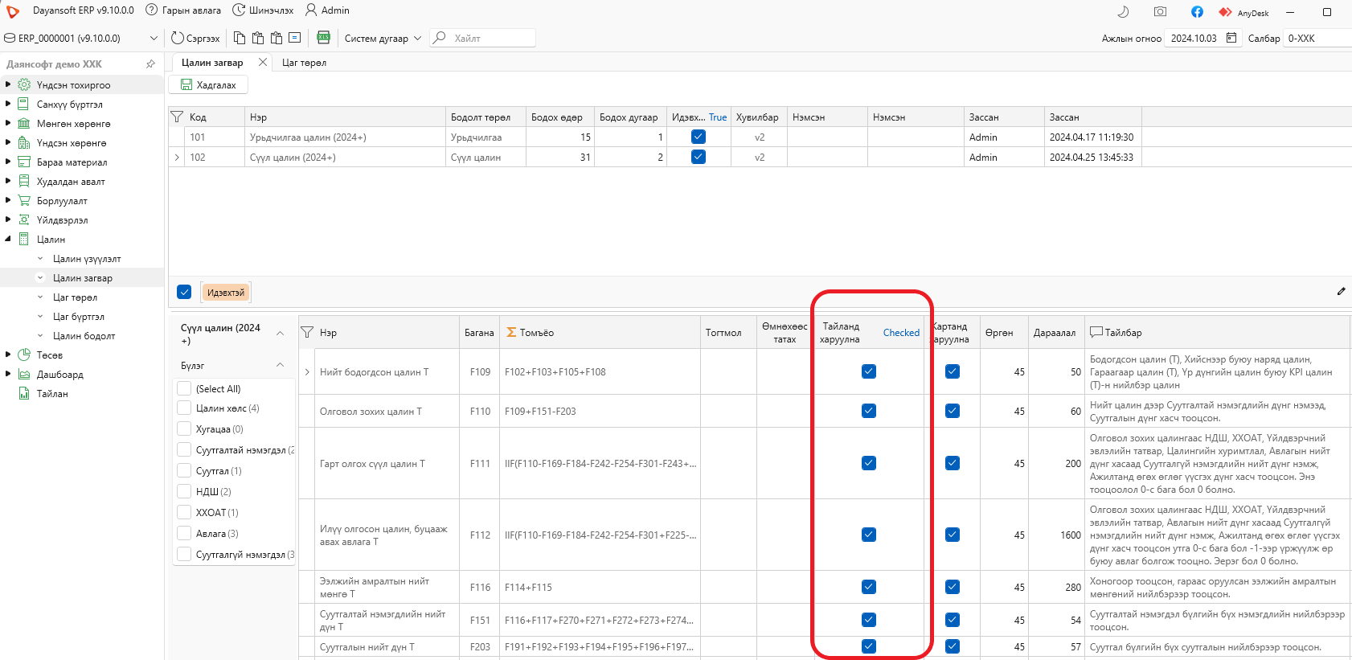Click the comment icon in Тайлбар header
This screenshot has width=1352, height=660.
1096,332
